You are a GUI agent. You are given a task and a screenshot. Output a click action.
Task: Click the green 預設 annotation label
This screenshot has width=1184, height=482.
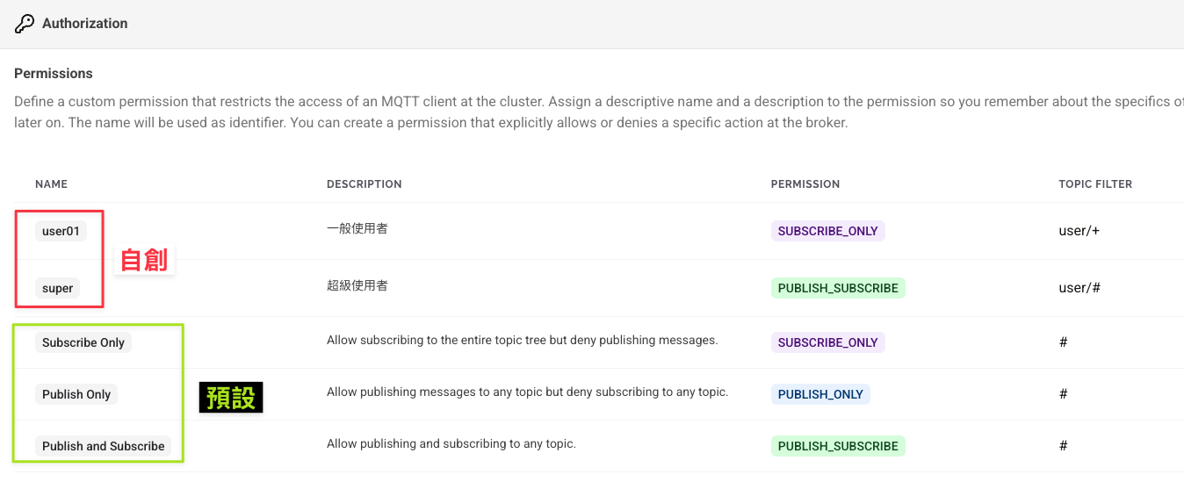(231, 398)
